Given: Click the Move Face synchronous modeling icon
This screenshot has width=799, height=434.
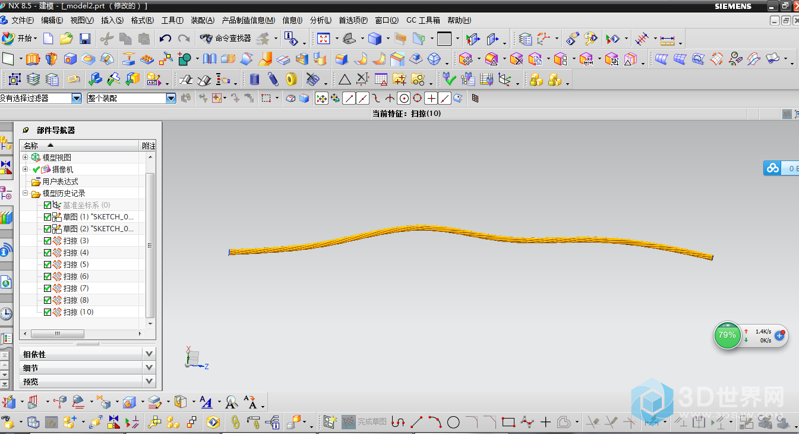Looking at the screenshot, I should [x=466, y=59].
